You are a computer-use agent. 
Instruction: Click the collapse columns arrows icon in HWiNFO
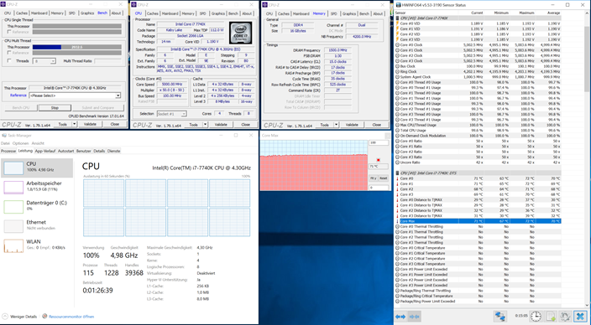point(415,317)
